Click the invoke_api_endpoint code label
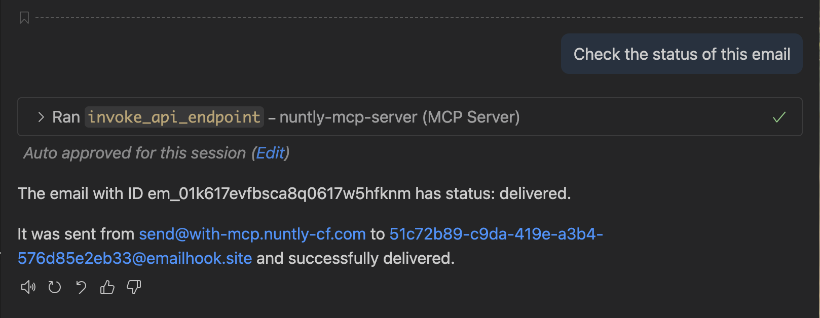The width and height of the screenshot is (820, 318). coord(174,117)
